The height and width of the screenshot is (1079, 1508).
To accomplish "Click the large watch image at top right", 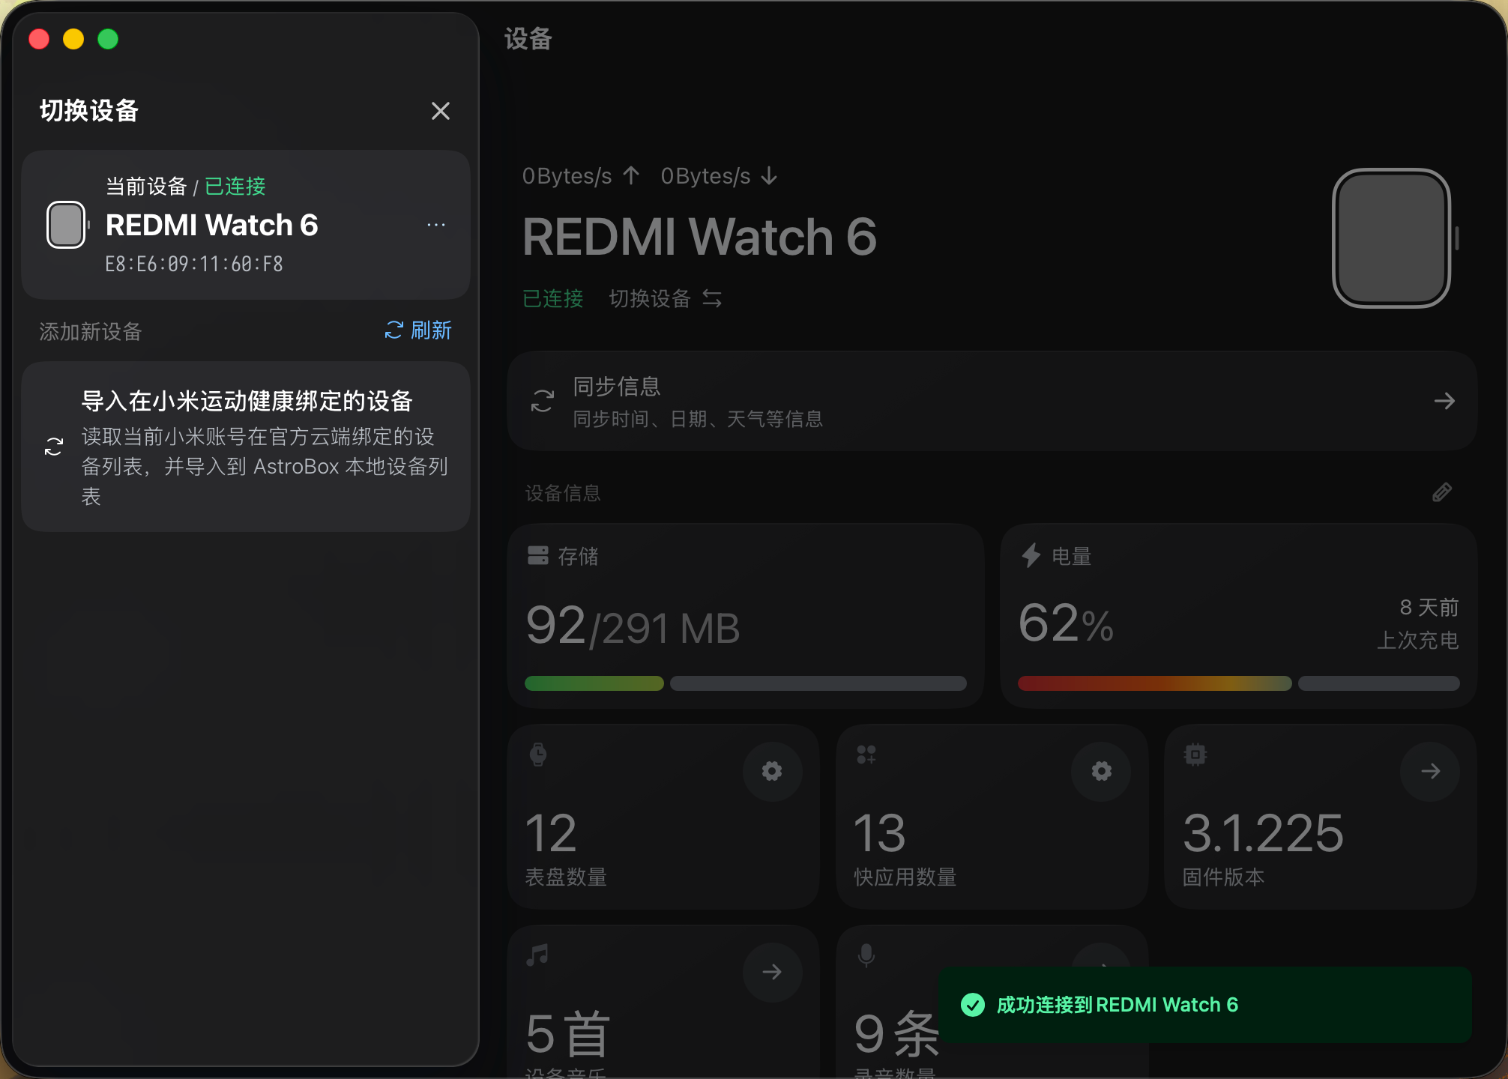I will (1394, 238).
